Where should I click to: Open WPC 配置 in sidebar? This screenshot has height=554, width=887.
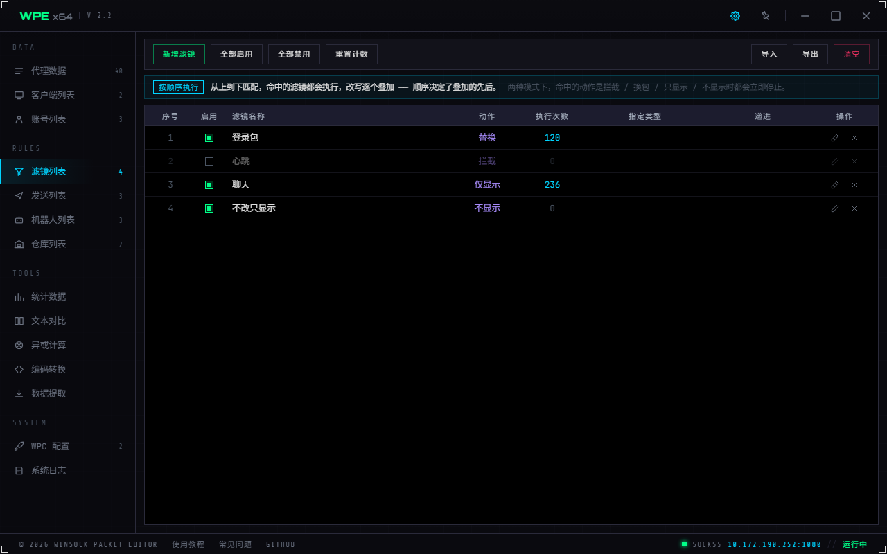pyautogui.click(x=68, y=446)
